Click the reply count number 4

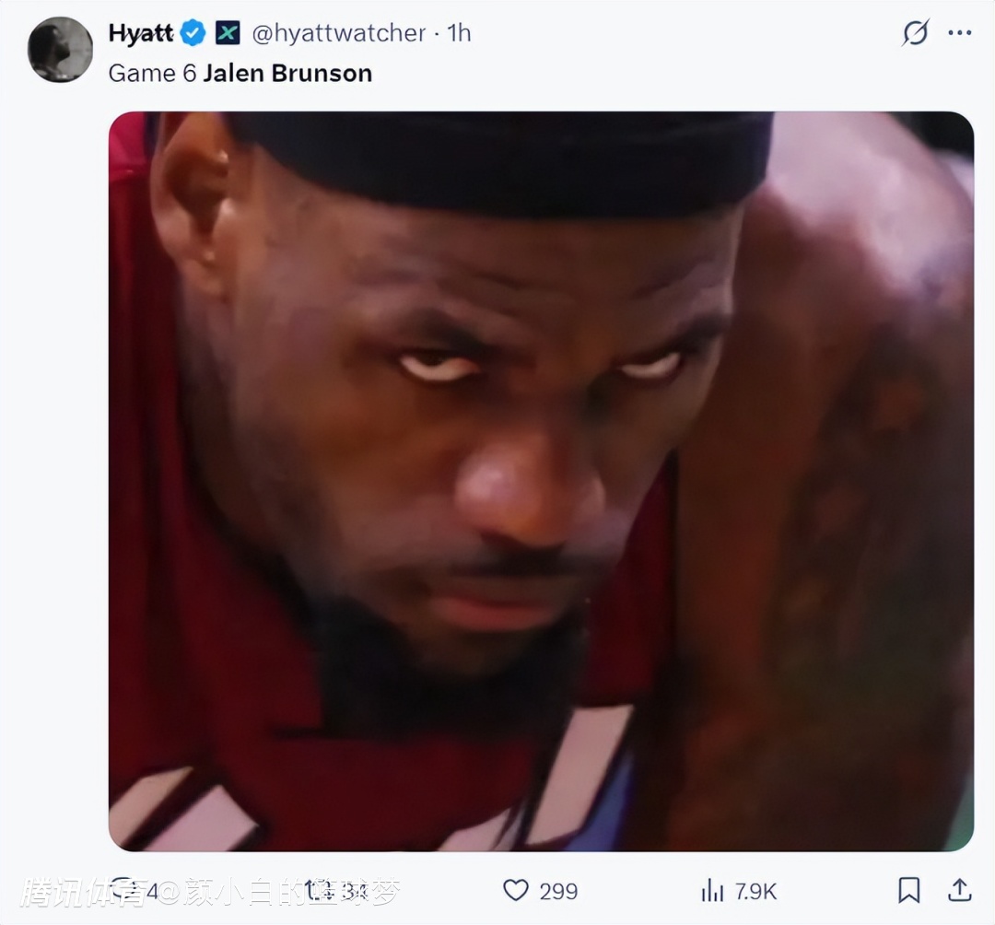(152, 891)
